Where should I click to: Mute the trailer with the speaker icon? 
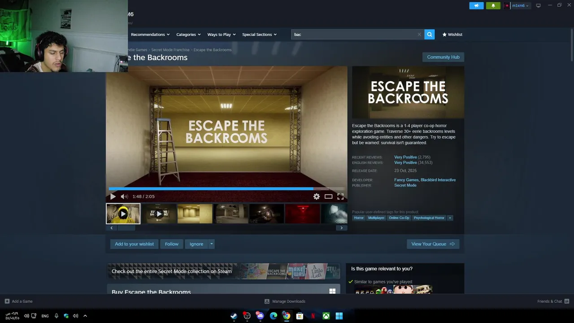pos(124,196)
